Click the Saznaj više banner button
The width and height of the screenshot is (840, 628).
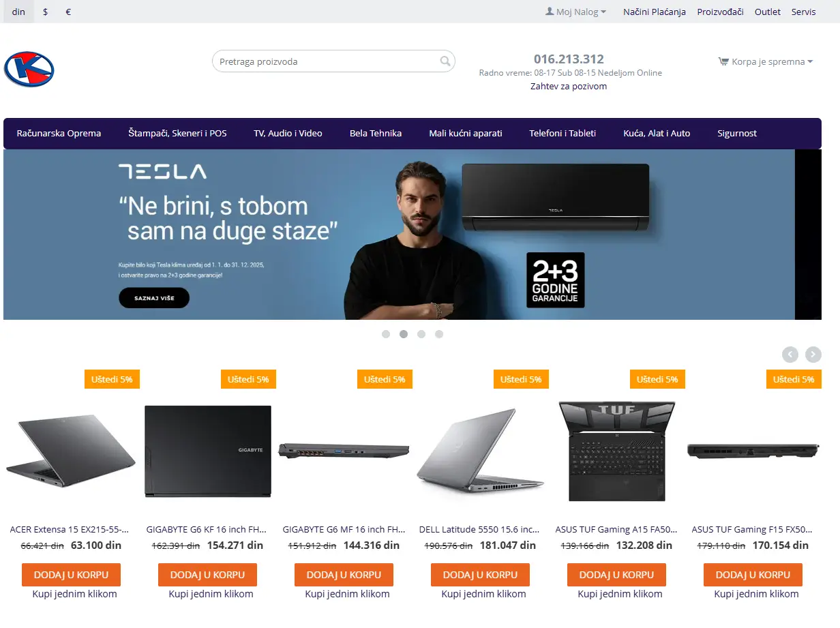tap(154, 298)
